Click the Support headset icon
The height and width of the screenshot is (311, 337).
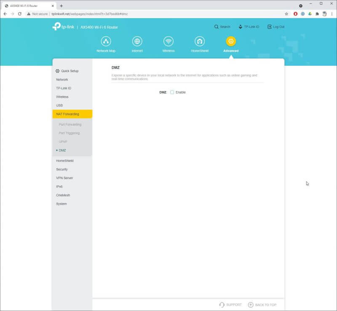click(x=222, y=305)
